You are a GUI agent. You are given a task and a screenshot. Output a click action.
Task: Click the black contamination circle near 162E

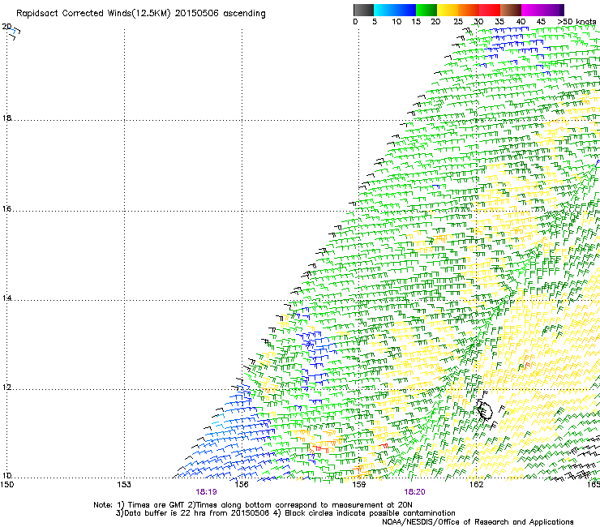pos(485,410)
